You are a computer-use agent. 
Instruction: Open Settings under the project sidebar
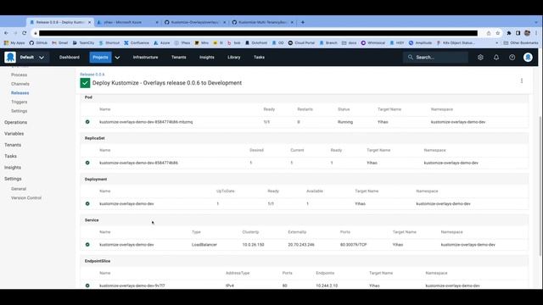pos(19,111)
